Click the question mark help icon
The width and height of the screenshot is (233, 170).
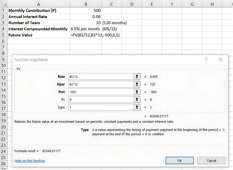click(x=206, y=60)
